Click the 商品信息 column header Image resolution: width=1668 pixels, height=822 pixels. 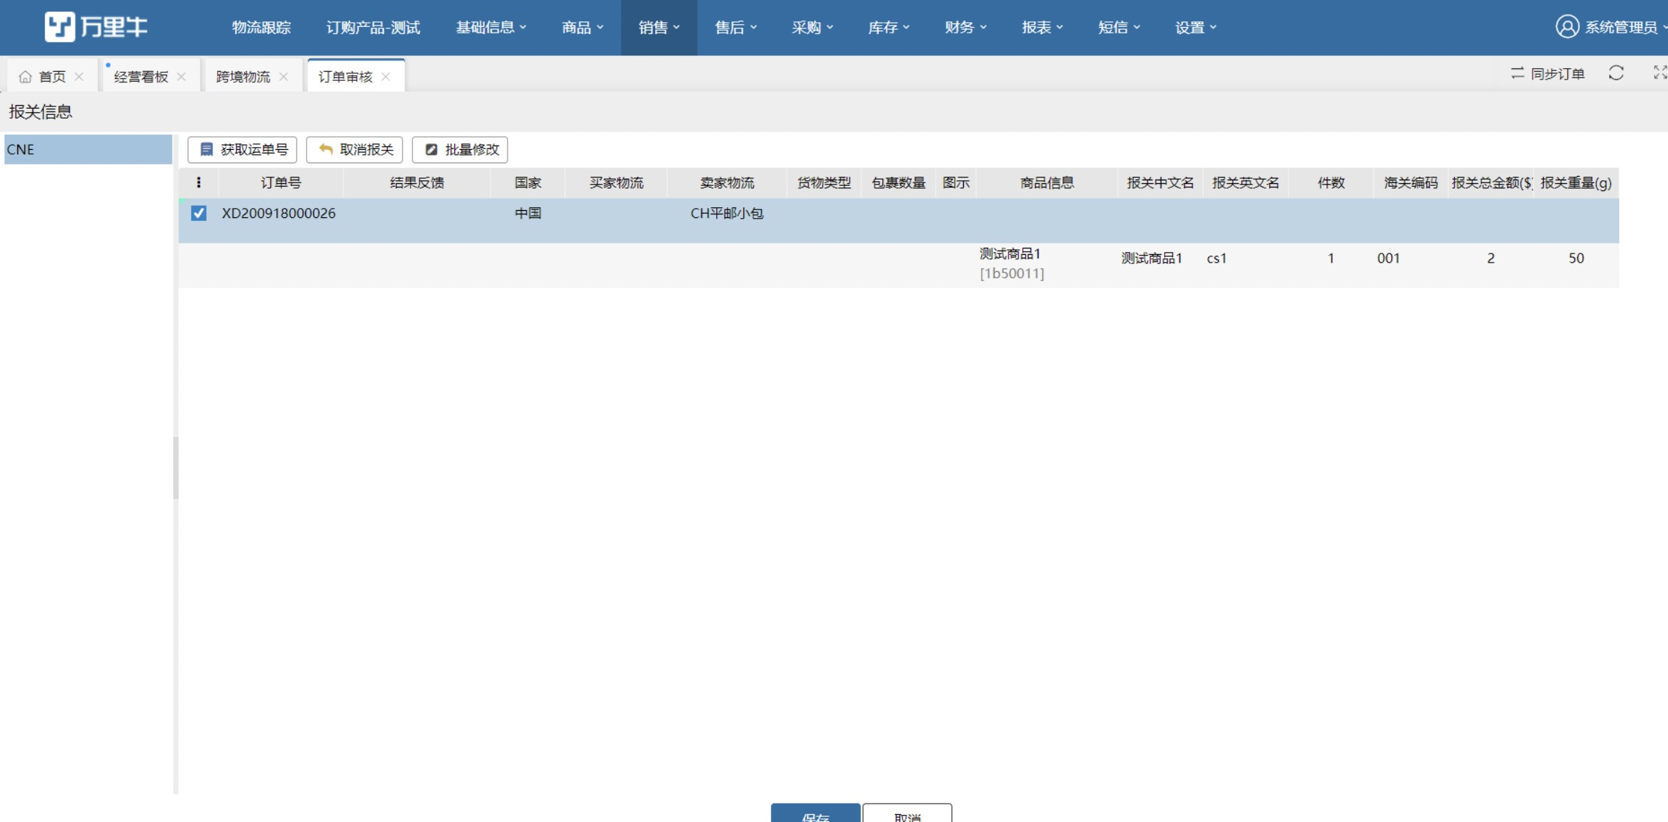pyautogui.click(x=1047, y=183)
